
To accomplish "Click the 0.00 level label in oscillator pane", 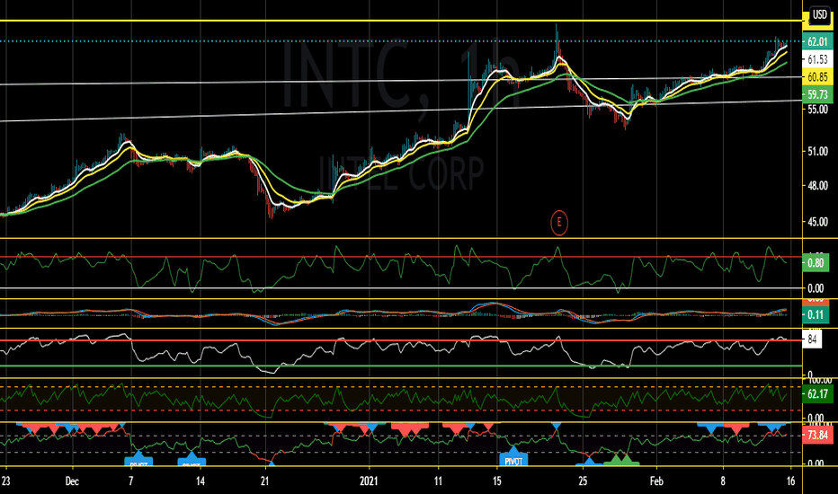I will 816,288.
